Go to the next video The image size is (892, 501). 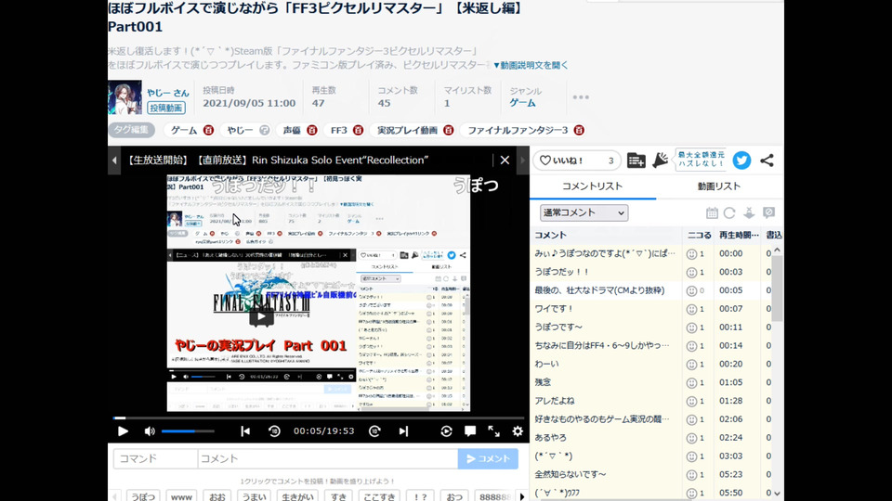(x=403, y=431)
